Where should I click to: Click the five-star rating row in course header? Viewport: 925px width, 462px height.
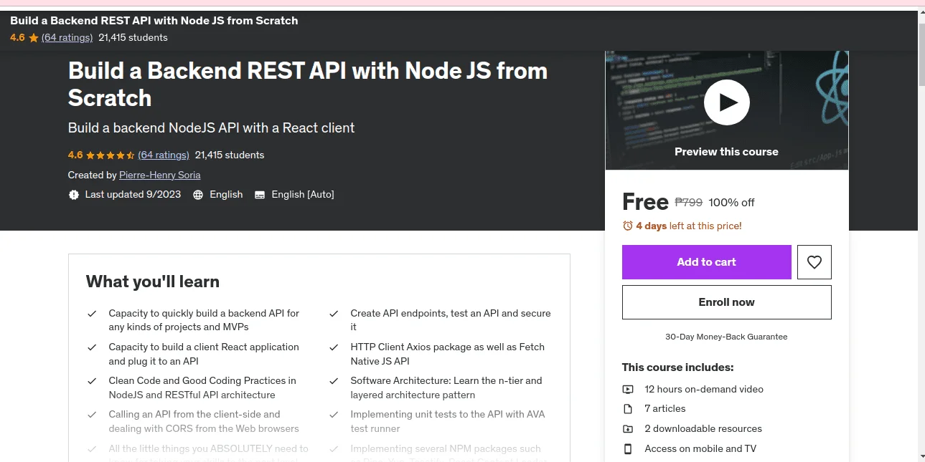tap(111, 155)
